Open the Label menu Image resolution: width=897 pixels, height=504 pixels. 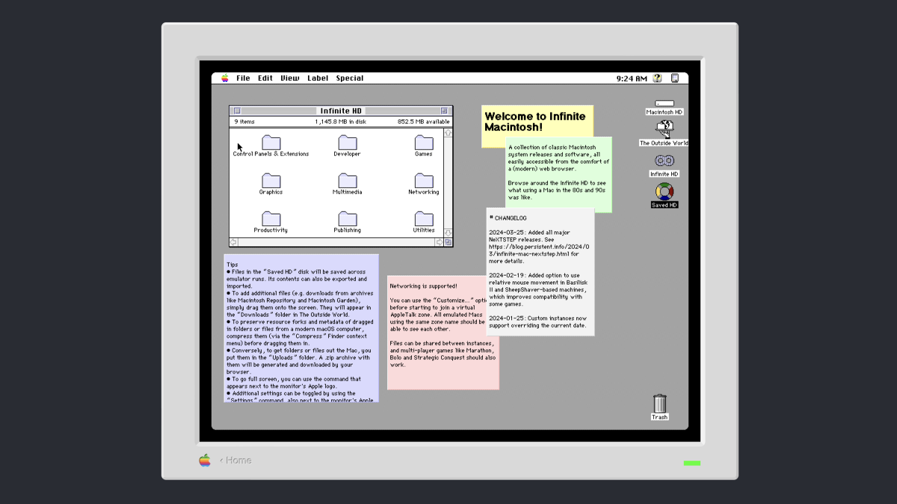click(318, 78)
